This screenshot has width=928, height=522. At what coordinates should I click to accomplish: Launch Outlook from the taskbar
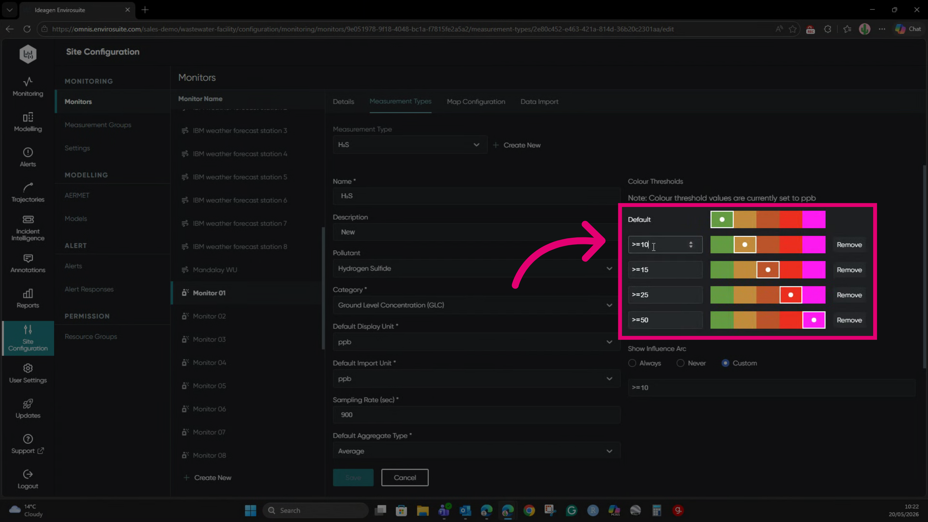click(465, 510)
